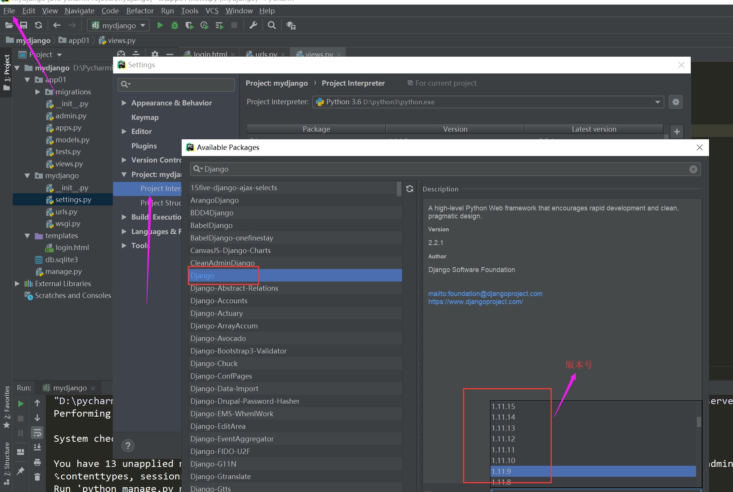Open the Navigate menu

[x=79, y=11]
